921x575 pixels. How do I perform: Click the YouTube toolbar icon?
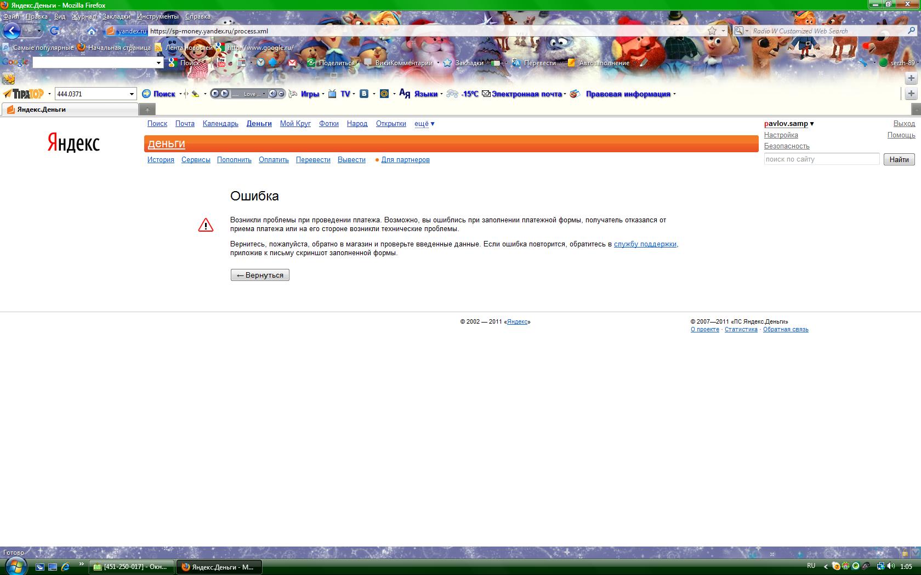point(221,62)
